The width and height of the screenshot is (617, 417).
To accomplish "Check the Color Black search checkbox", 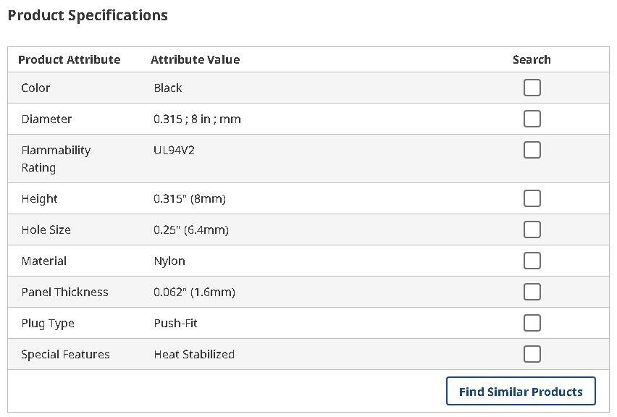I will click(532, 88).
